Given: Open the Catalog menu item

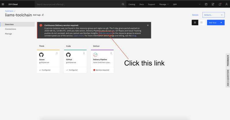Looking at the screenshot, I should coord(132,4).
